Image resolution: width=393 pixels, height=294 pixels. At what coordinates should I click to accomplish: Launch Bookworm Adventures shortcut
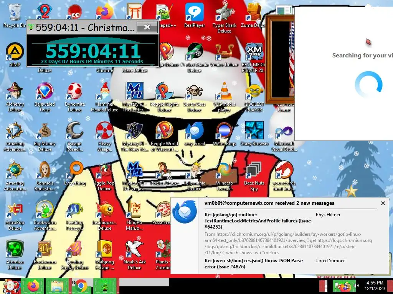(x=45, y=215)
